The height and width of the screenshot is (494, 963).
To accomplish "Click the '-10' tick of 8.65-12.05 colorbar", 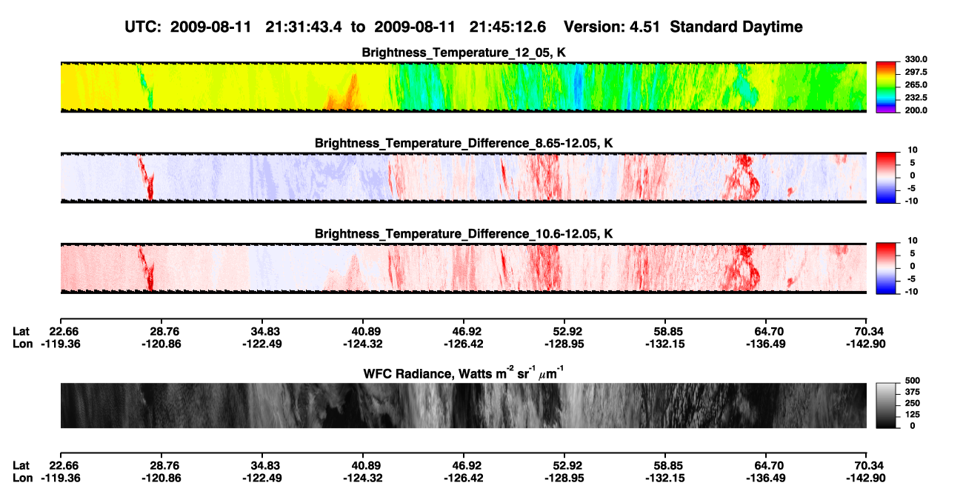I will coord(912,201).
